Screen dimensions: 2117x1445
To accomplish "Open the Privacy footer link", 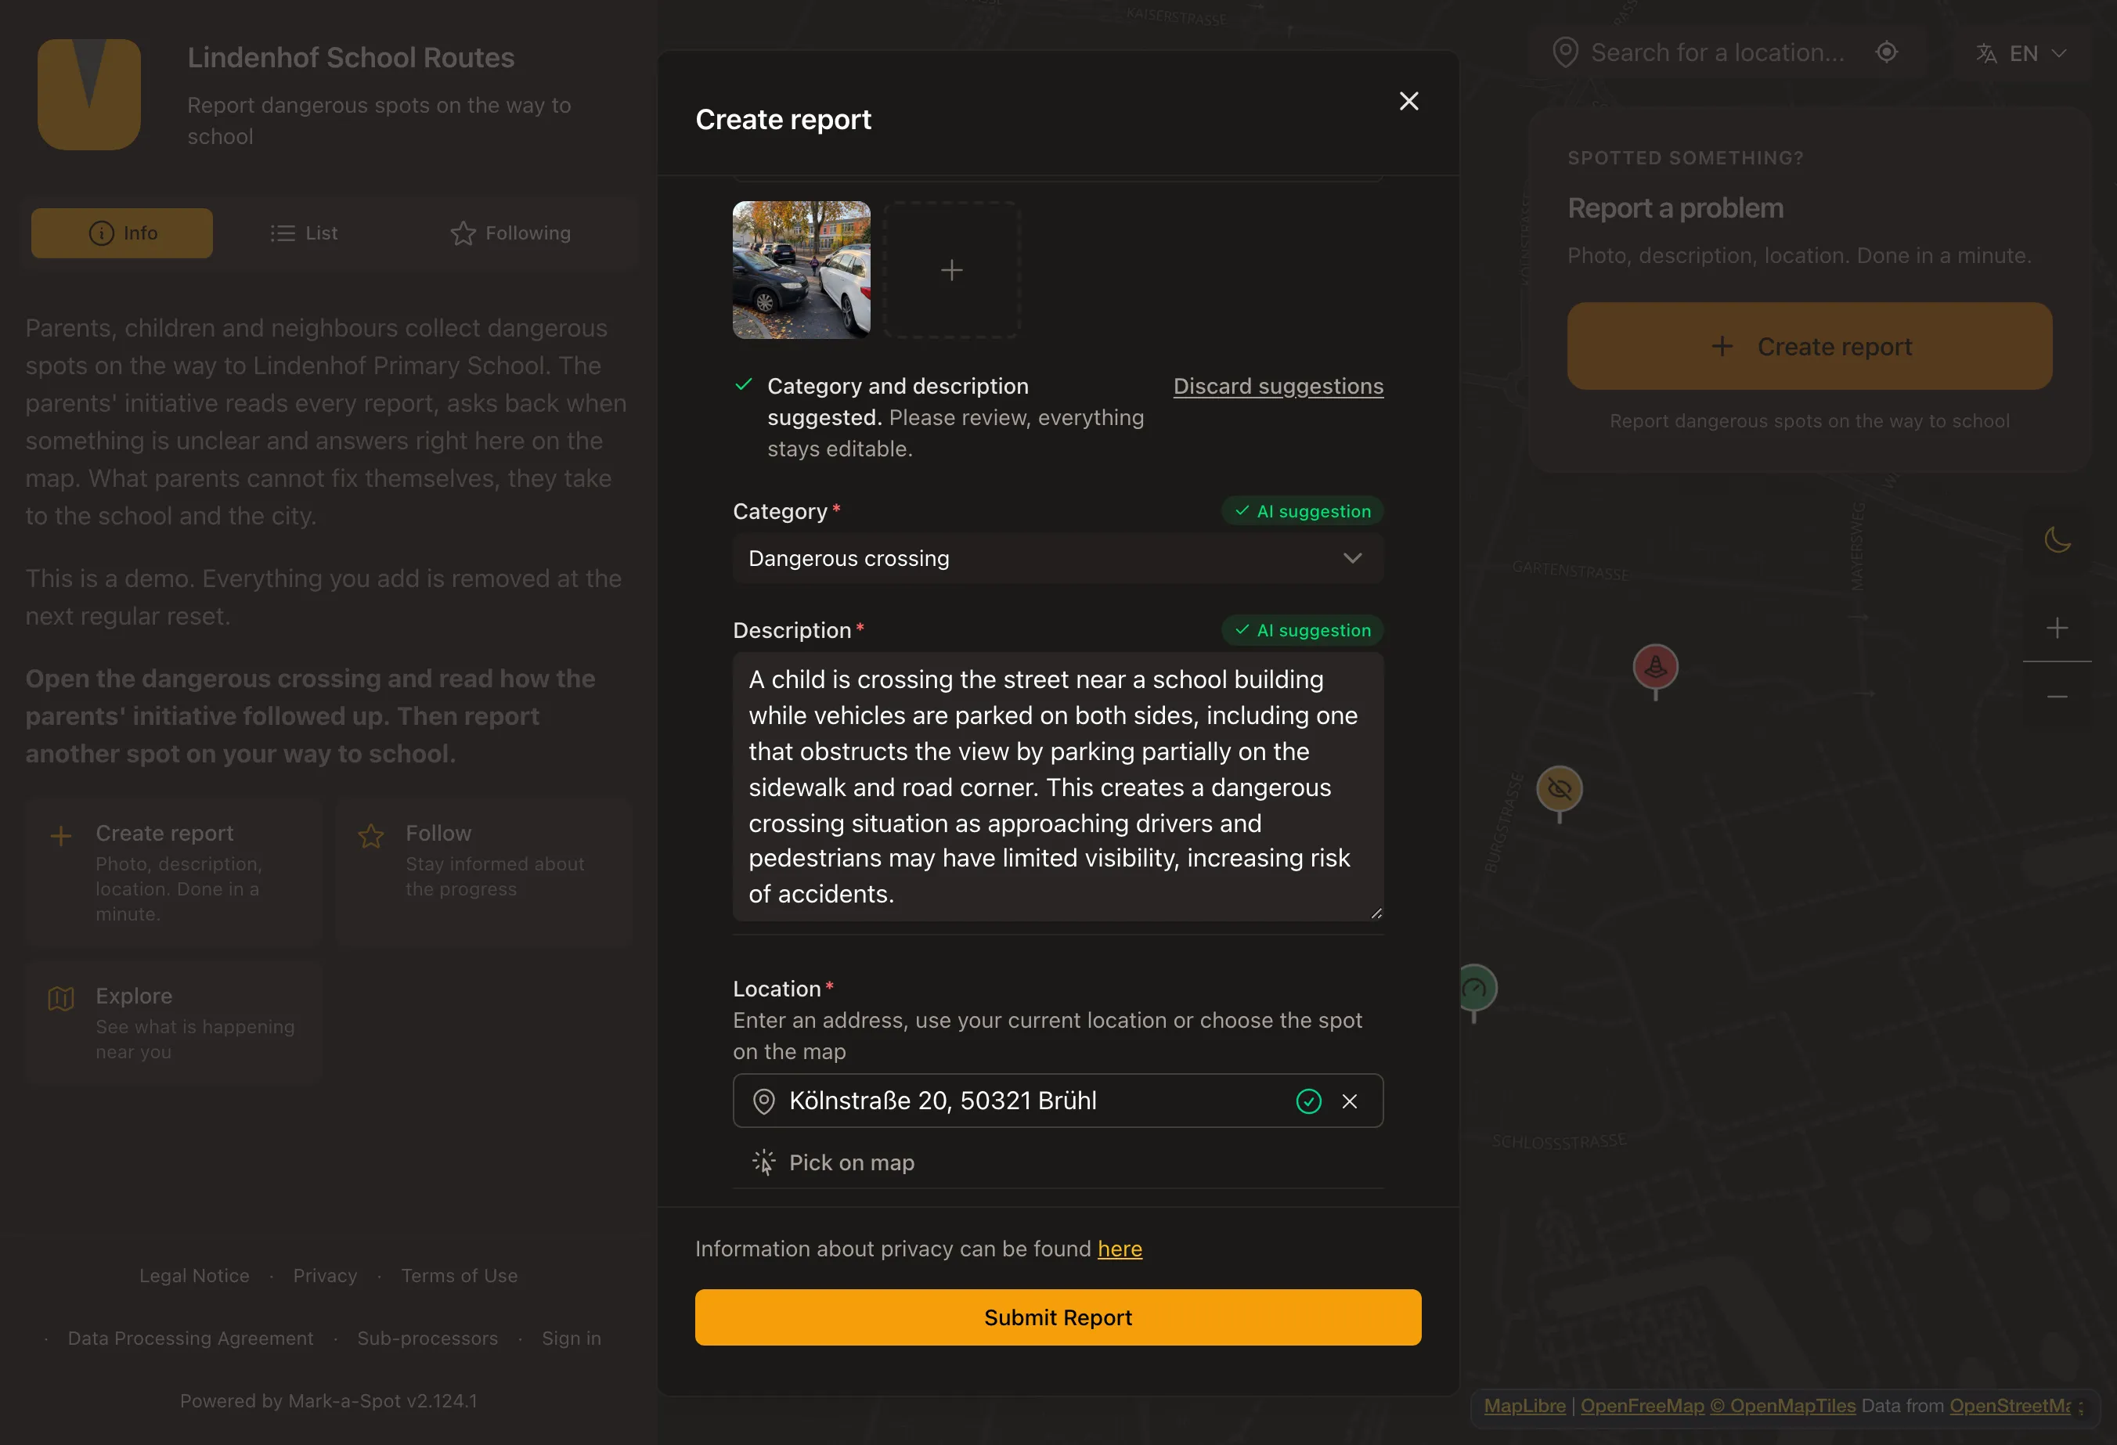I will (325, 1276).
